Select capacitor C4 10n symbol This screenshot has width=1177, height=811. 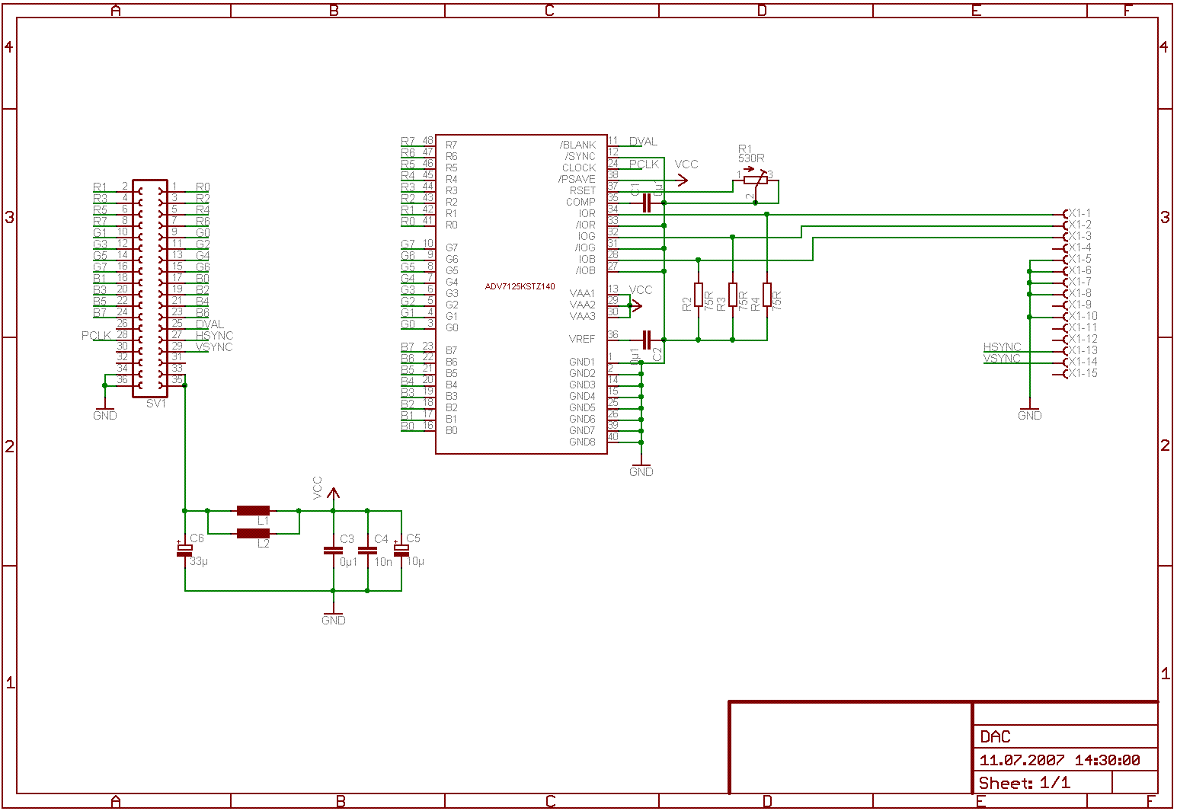(x=367, y=550)
